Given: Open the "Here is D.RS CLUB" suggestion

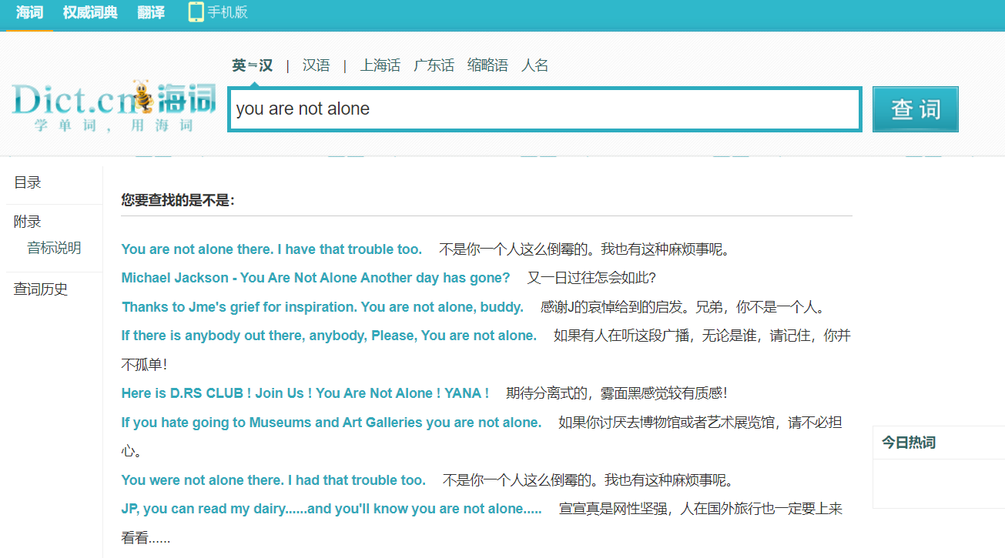Looking at the screenshot, I should click(305, 393).
